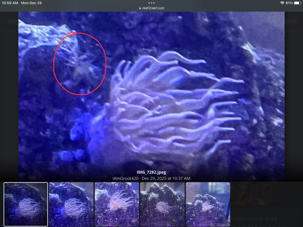Image resolution: width=303 pixels, height=227 pixels.
Task: Tap the battery indicator icon
Action: pyautogui.click(x=297, y=3)
